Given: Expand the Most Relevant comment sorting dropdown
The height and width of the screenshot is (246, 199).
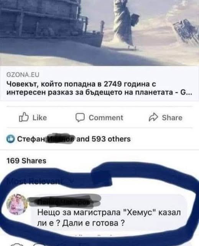Looking at the screenshot, I should [x=40, y=181].
